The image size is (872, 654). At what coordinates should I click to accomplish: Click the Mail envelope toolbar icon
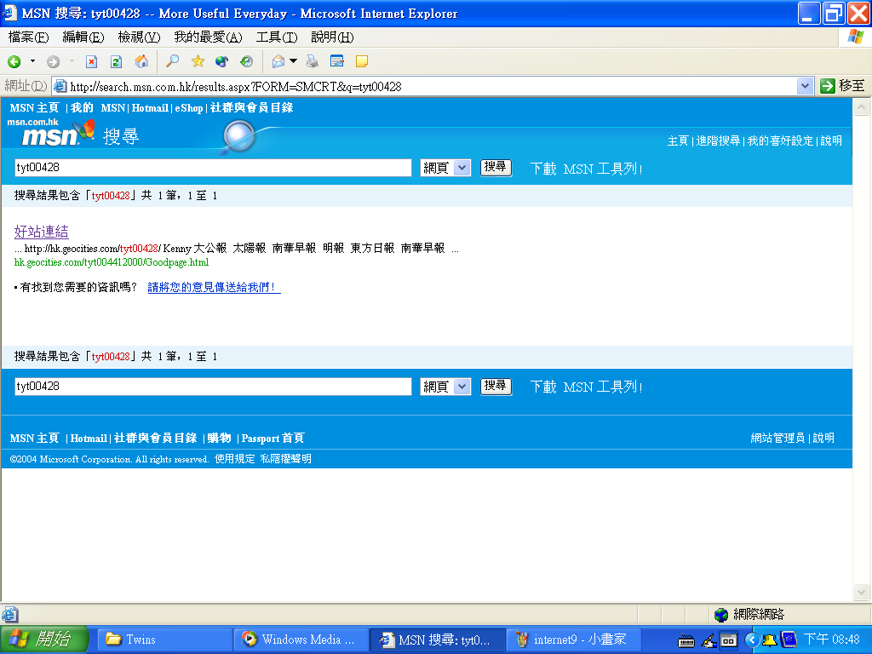278,61
